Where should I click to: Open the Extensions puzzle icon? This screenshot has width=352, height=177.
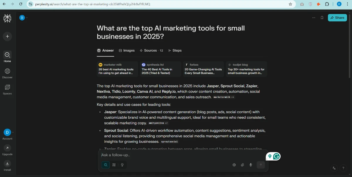[327, 4]
